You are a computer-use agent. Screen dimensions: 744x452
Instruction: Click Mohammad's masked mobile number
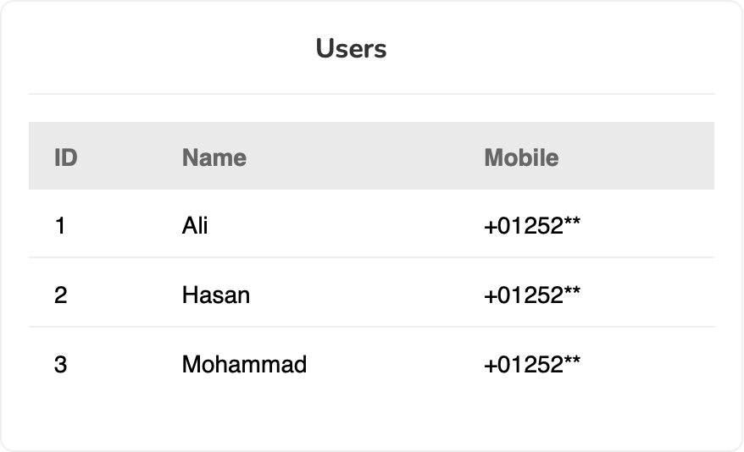click(531, 365)
